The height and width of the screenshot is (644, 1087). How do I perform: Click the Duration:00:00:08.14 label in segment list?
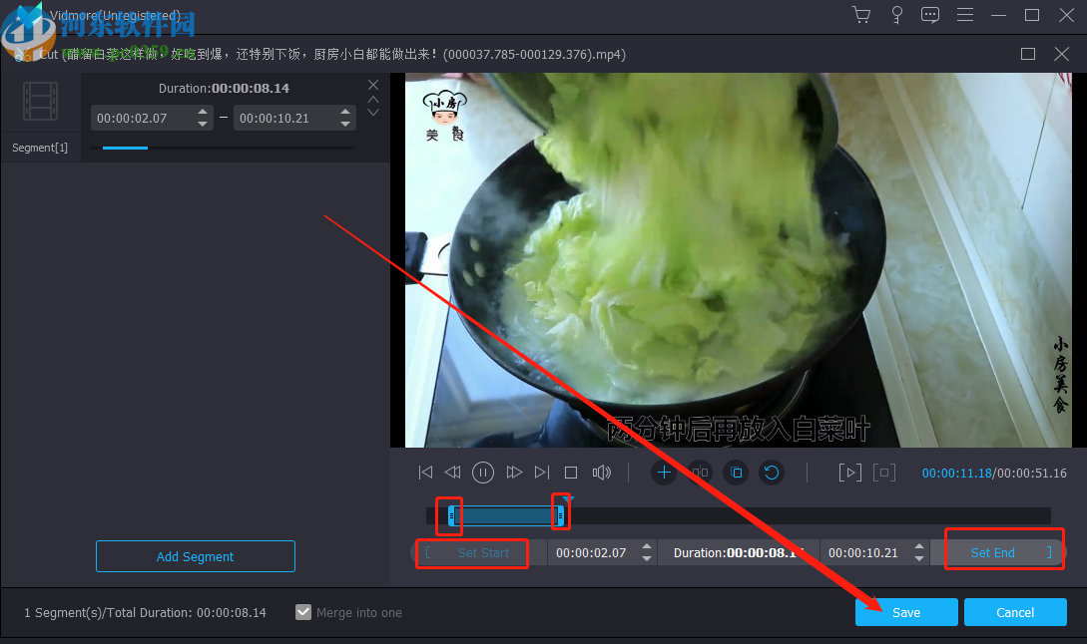point(224,88)
